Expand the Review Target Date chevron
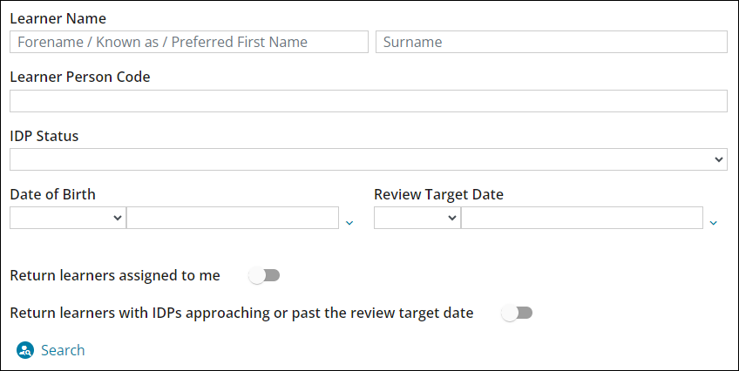Image resolution: width=739 pixels, height=371 pixels. 713,223
